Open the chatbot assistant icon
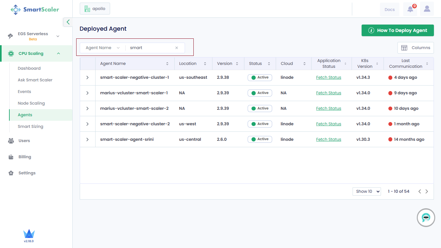This screenshot has height=248, width=441. pyautogui.click(x=426, y=218)
